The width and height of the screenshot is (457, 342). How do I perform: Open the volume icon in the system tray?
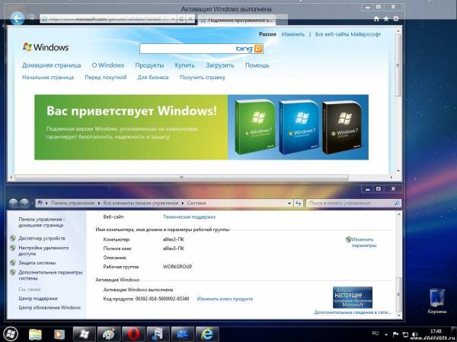pyautogui.click(x=415, y=334)
